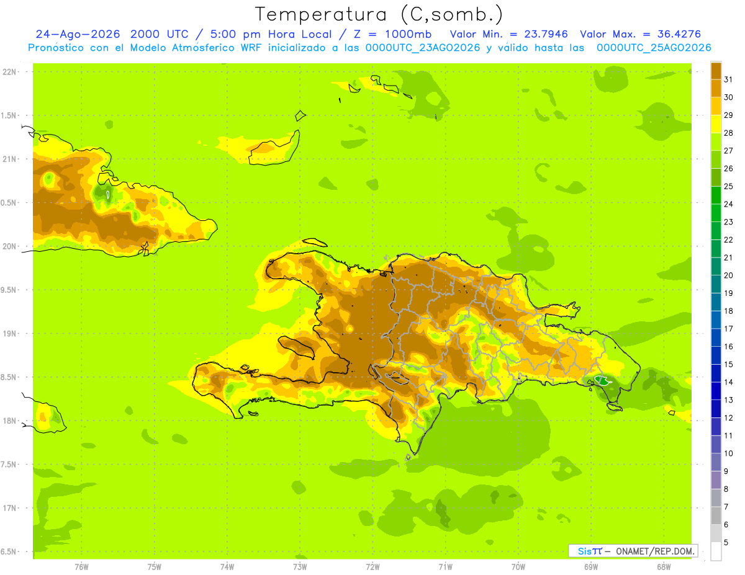
Task: Click legend value '5' on the color scale
Action: click(726, 543)
